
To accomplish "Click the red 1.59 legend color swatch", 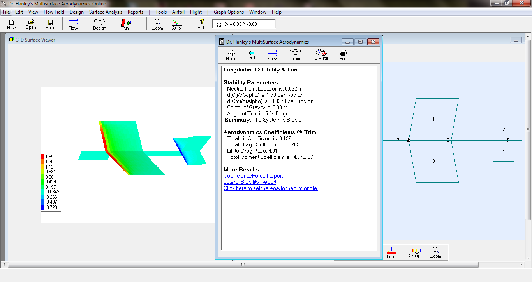I will click(43, 157).
